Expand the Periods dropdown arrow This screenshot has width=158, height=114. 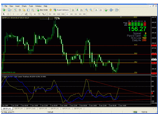pyautogui.click(x=113, y=10)
